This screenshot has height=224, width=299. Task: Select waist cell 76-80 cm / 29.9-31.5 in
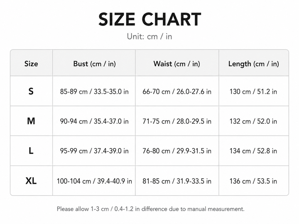click(177, 151)
